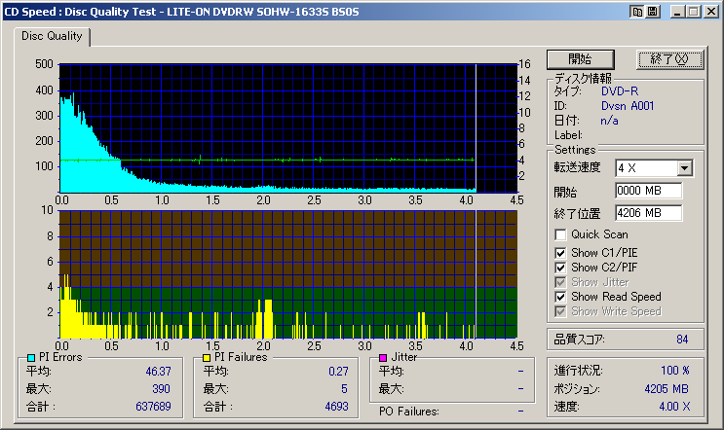Click the 開始 position field showing 0000 MB

649,191
